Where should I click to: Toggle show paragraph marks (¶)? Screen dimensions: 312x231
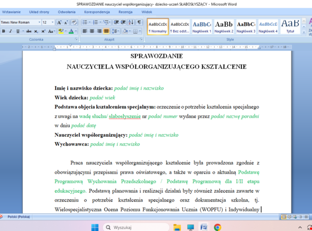139,22
